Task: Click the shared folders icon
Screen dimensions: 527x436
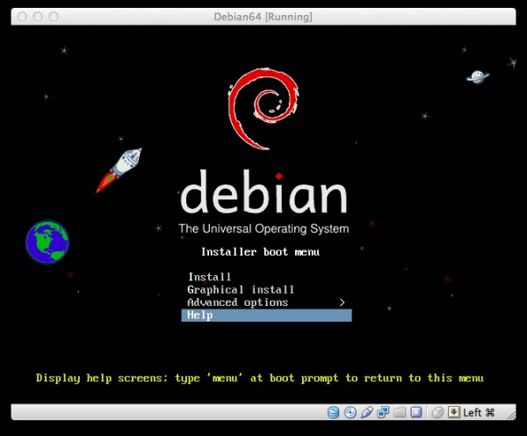Action: tap(400, 412)
